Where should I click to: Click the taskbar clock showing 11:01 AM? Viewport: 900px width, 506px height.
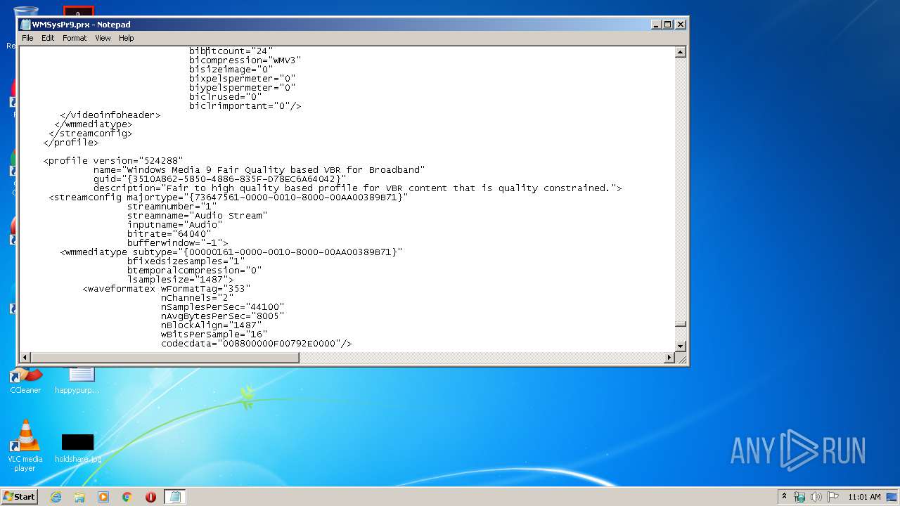pyautogui.click(x=864, y=497)
